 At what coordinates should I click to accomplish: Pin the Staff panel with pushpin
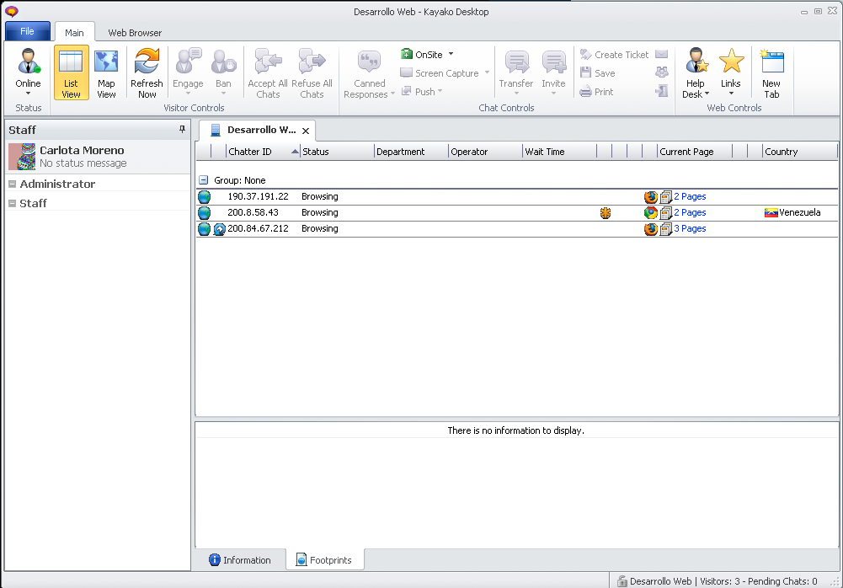182,130
